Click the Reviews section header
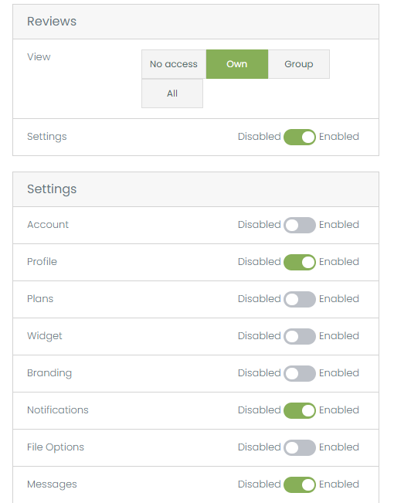Viewport: 394px width, 503px height. pos(195,22)
